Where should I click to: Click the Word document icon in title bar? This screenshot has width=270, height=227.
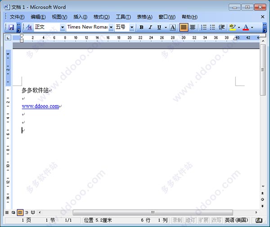tap(7, 7)
